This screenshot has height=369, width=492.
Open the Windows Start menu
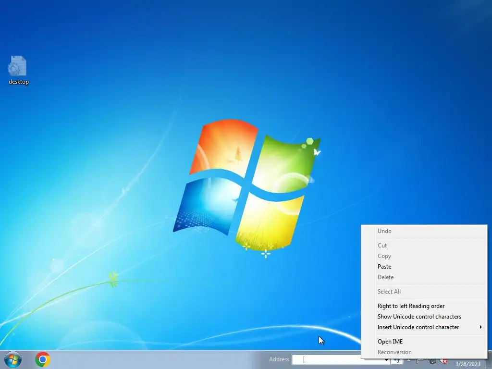[13, 359]
